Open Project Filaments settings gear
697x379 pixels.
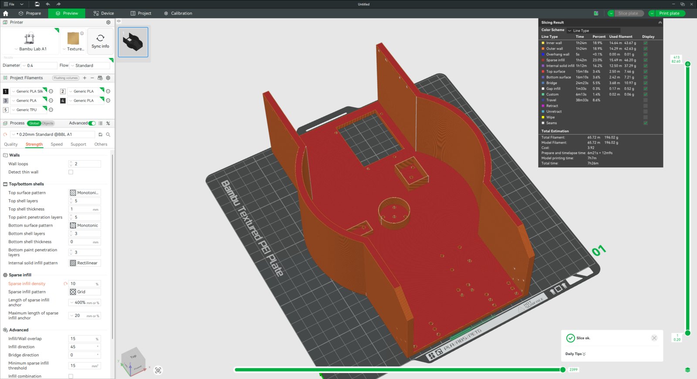(108, 78)
